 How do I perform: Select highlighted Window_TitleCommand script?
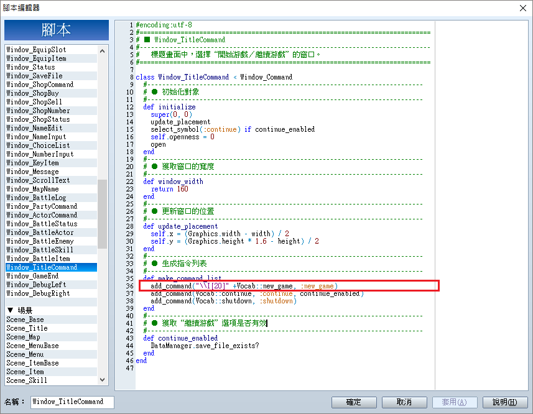[52, 267]
